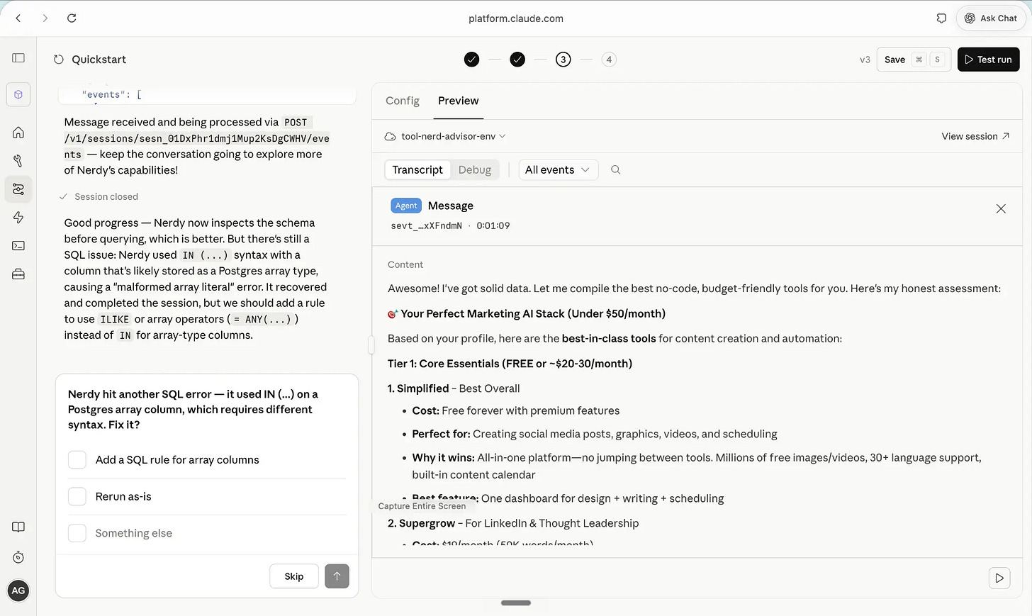This screenshot has width=1032, height=616.
Task: Search events with the magnifier icon
Action: [x=615, y=170]
